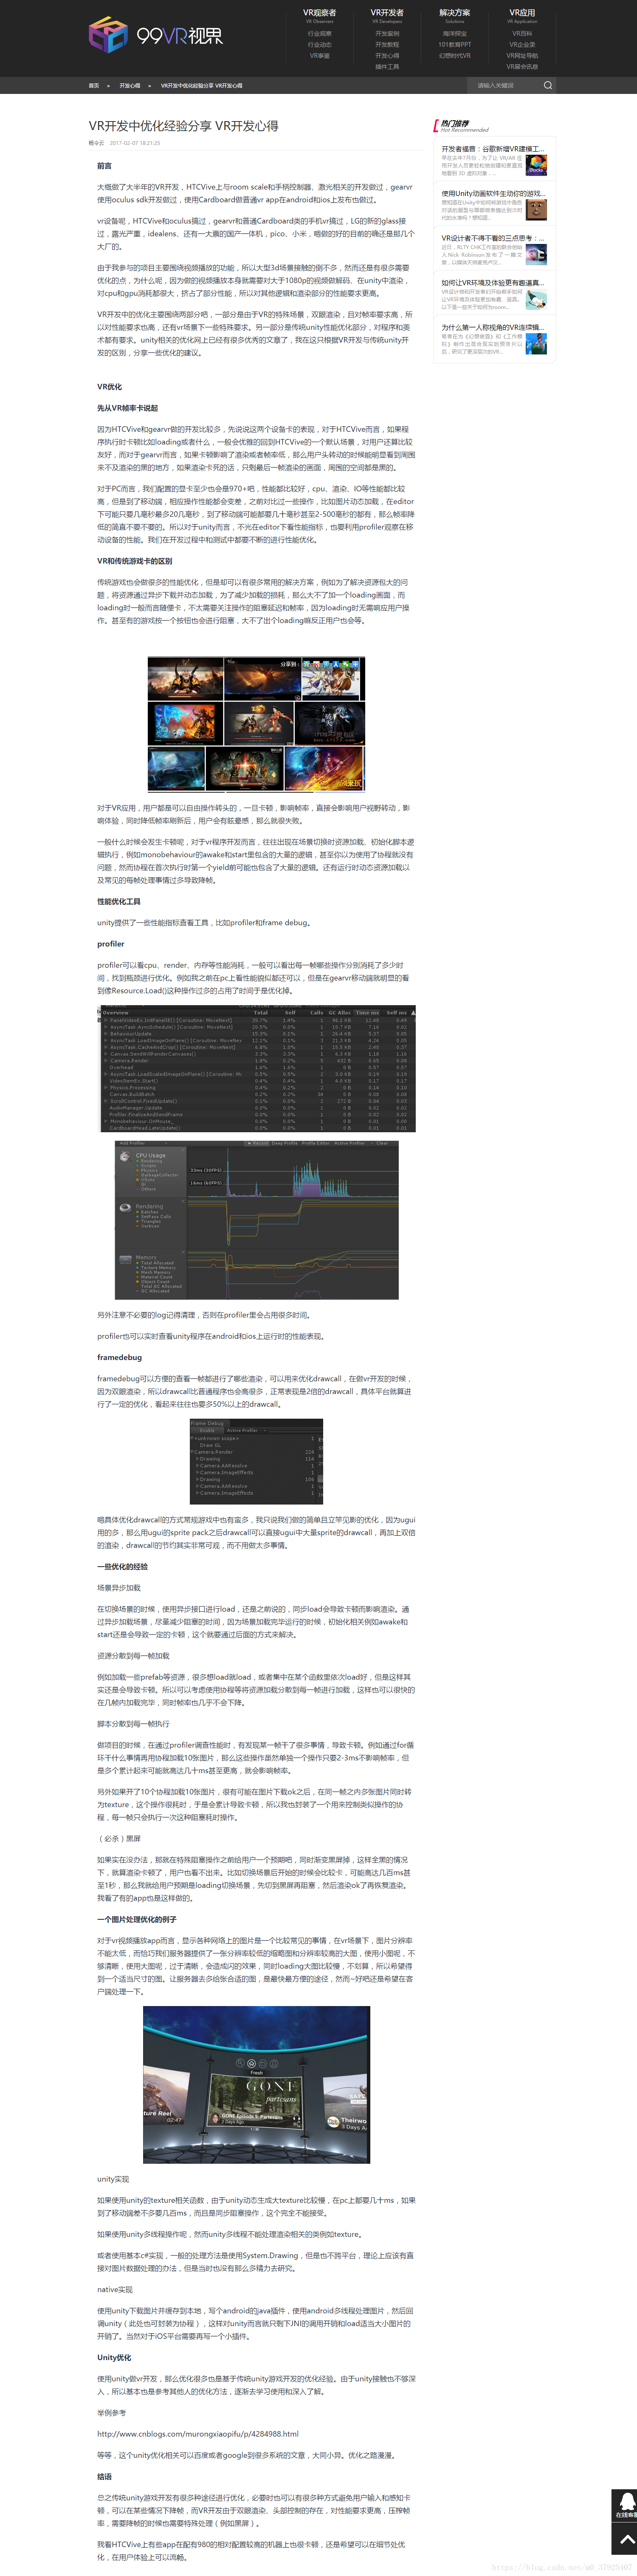
Task: Click the 前言 section heading
Action: [x=104, y=166]
